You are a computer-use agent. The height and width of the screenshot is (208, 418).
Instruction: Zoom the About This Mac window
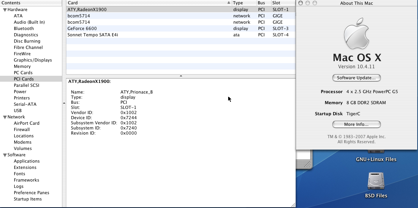pyautogui.click(x=315, y=3)
